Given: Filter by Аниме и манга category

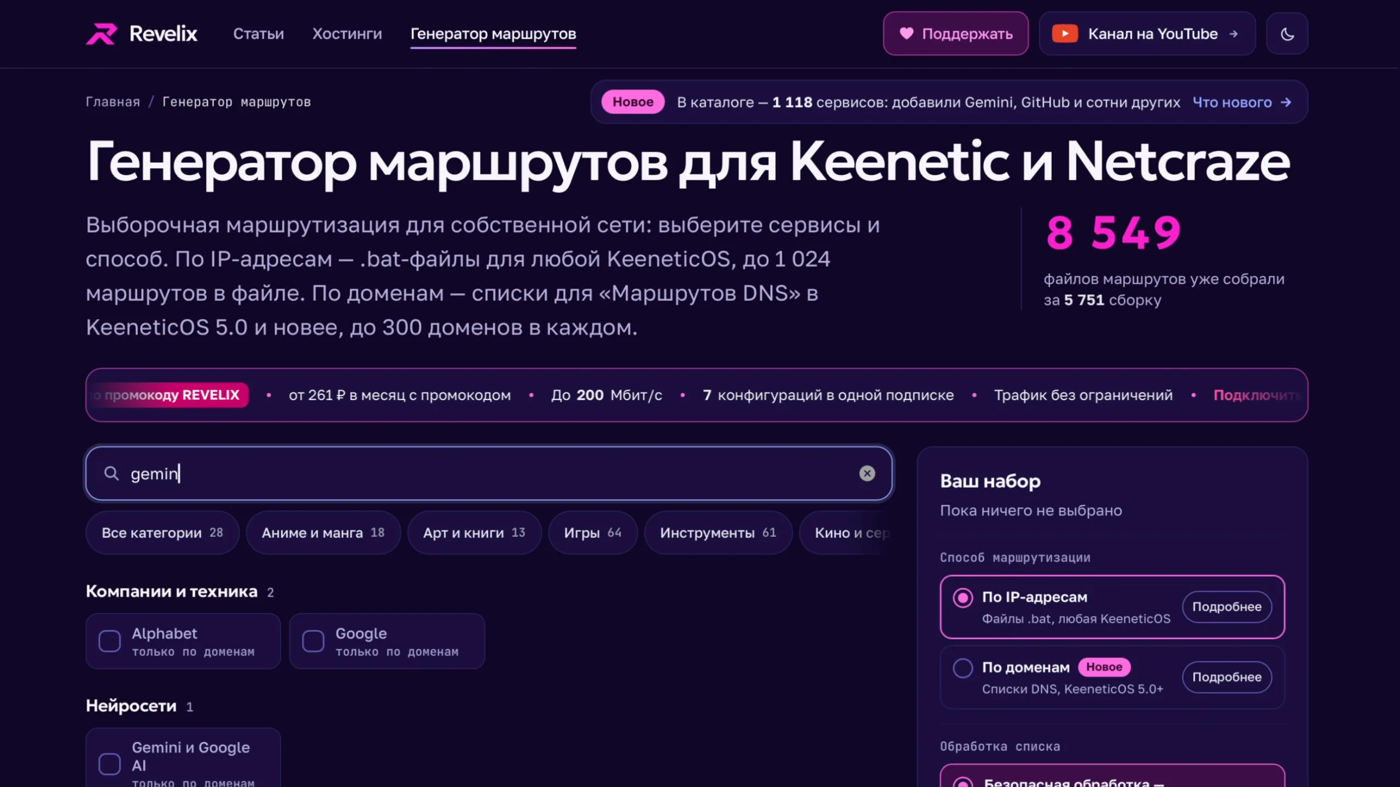Looking at the screenshot, I should point(323,533).
